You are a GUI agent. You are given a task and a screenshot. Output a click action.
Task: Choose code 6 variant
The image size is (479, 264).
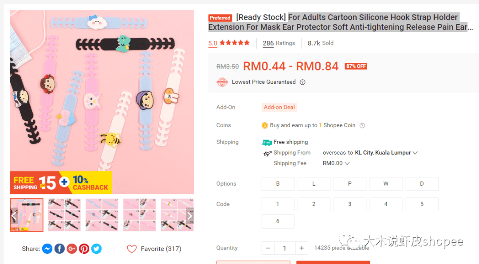[x=278, y=221]
